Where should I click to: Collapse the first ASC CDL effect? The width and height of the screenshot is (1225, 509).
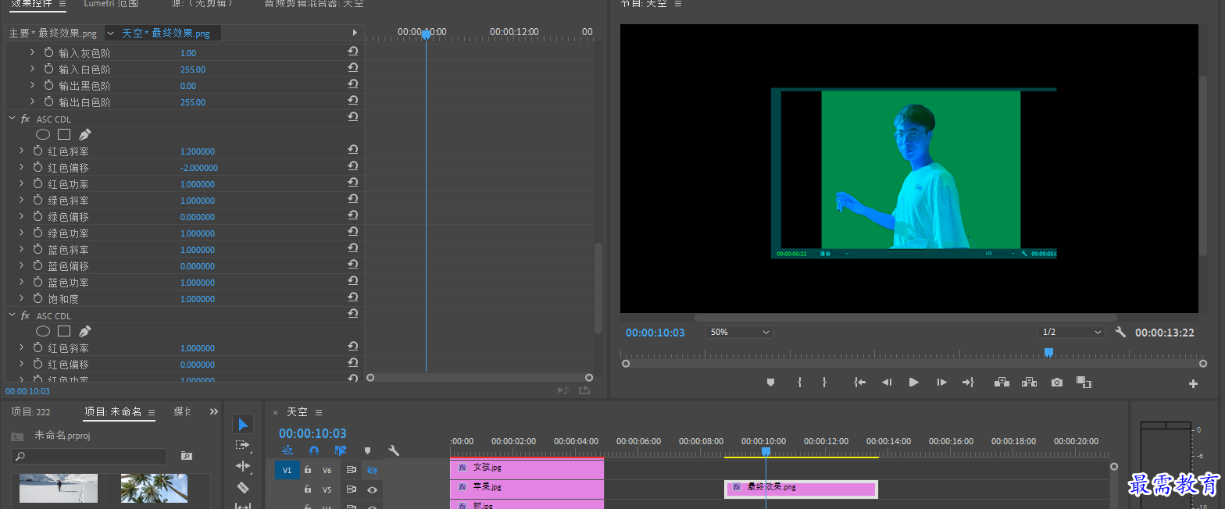pos(12,119)
